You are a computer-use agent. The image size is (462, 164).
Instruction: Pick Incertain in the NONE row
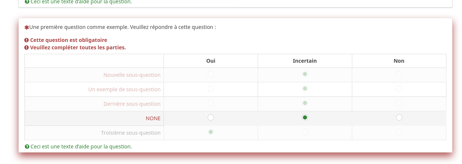(305, 118)
